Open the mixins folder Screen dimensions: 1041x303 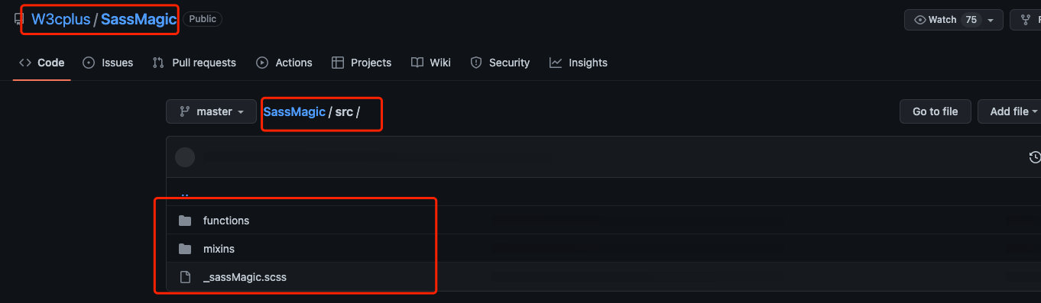click(x=219, y=249)
